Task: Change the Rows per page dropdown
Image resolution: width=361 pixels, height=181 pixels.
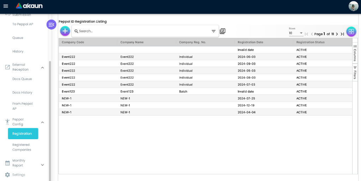Action: (296, 33)
